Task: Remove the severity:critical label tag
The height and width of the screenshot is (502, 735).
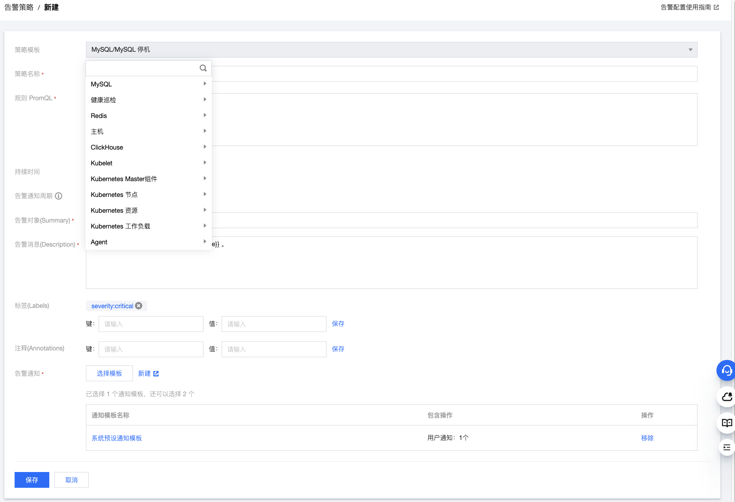Action: tap(139, 306)
